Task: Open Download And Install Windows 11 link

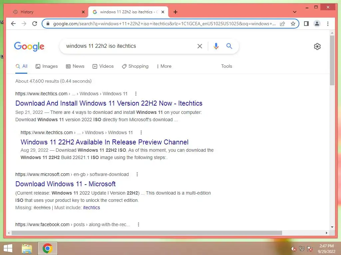Action: tap(109, 103)
